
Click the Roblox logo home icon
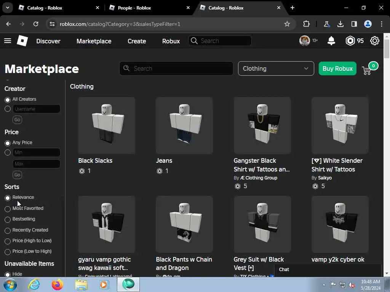pyautogui.click(x=22, y=41)
